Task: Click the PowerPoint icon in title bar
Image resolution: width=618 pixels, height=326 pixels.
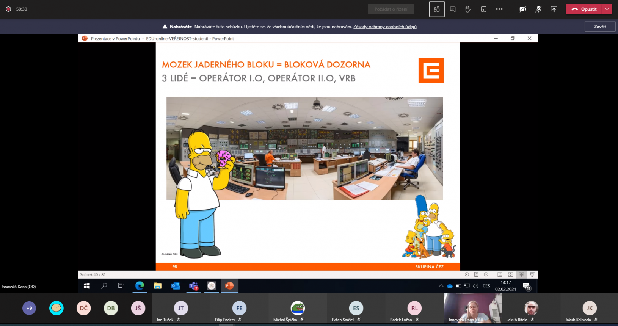Action: 84,38
